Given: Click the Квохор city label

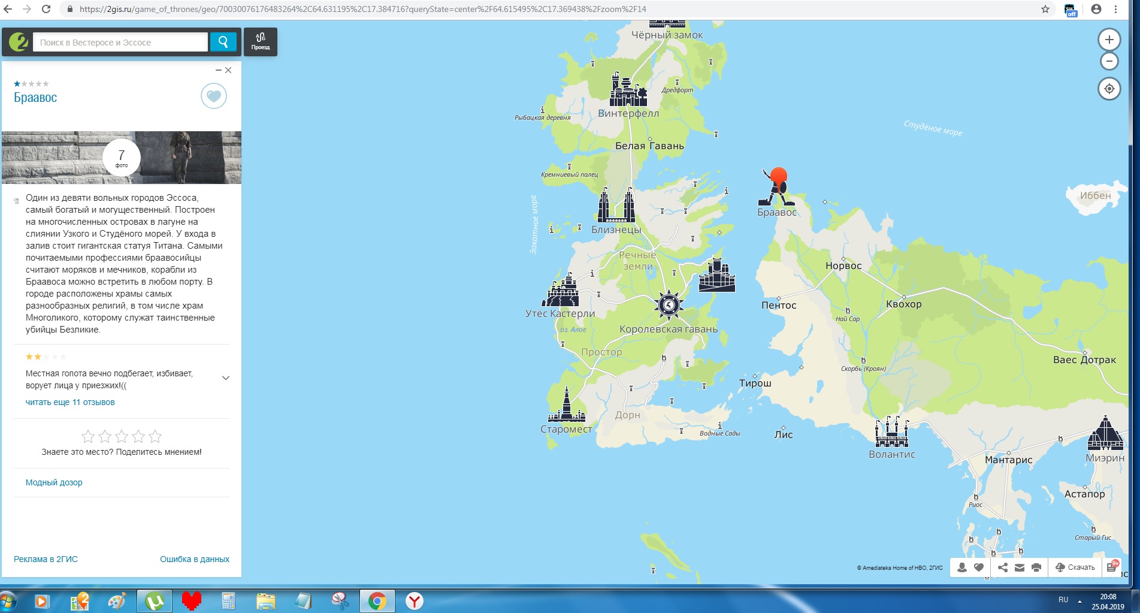Looking at the screenshot, I should pos(904,304).
